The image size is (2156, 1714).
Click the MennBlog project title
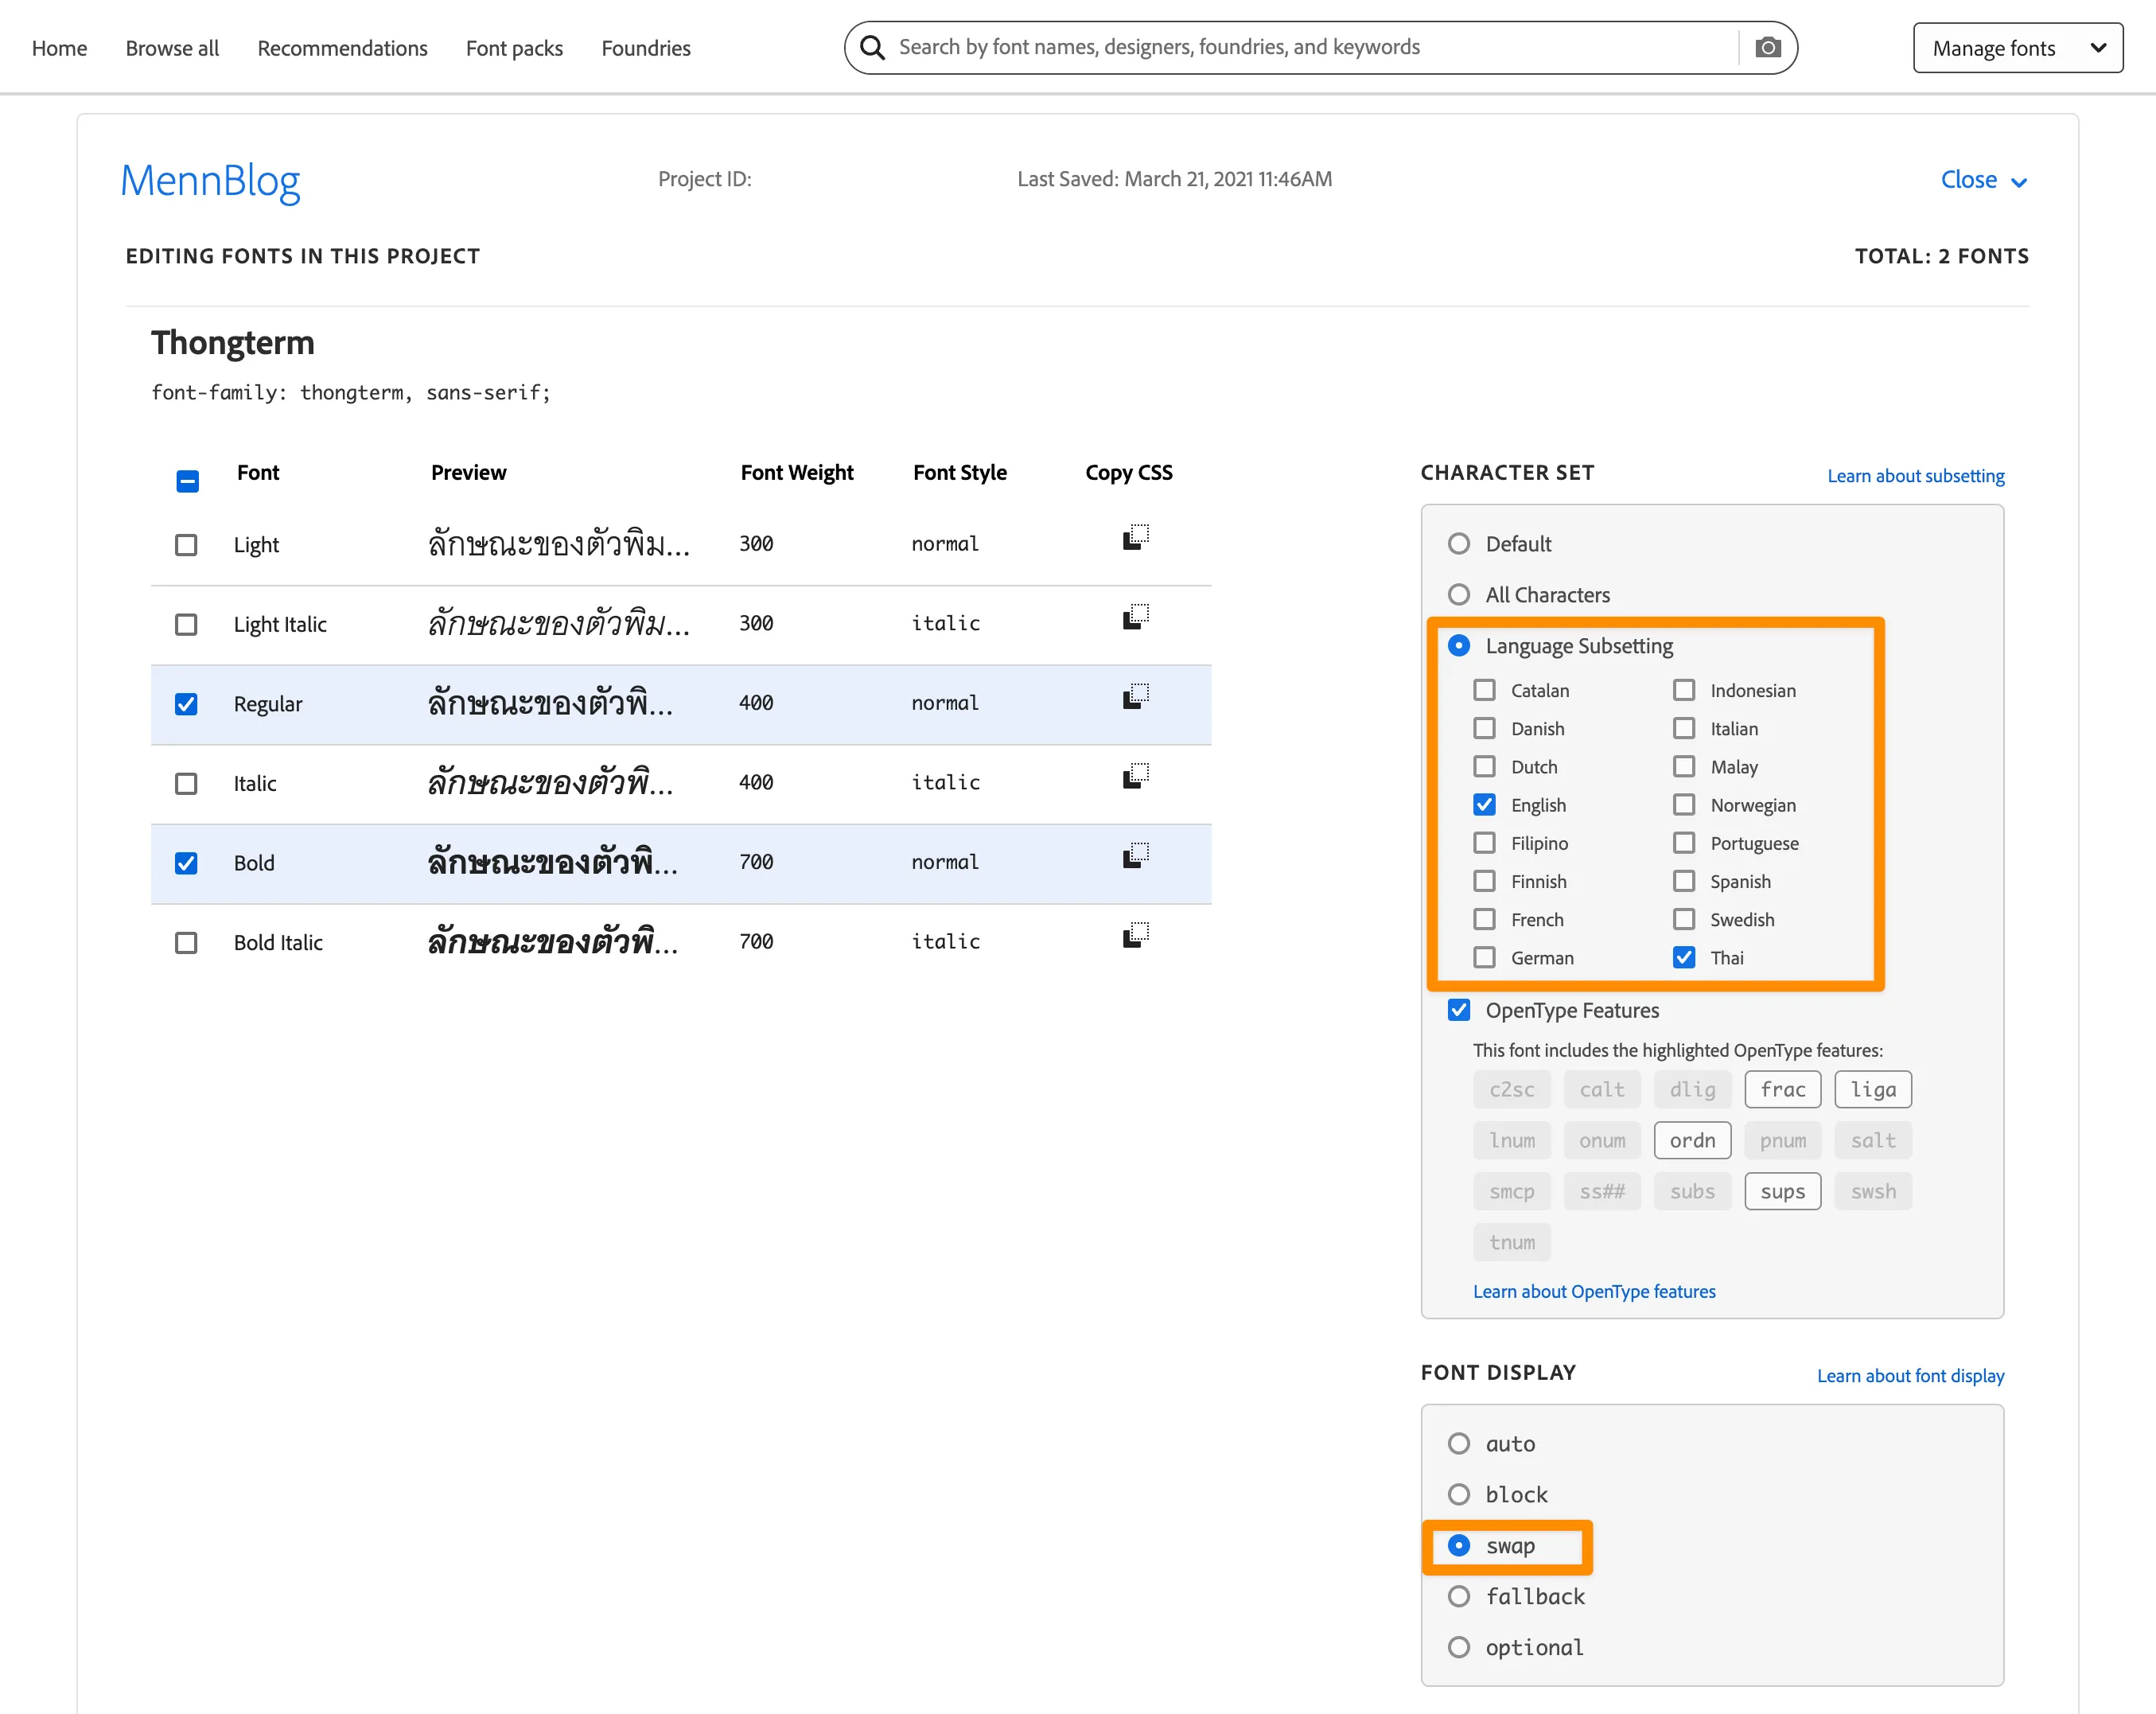(x=210, y=181)
